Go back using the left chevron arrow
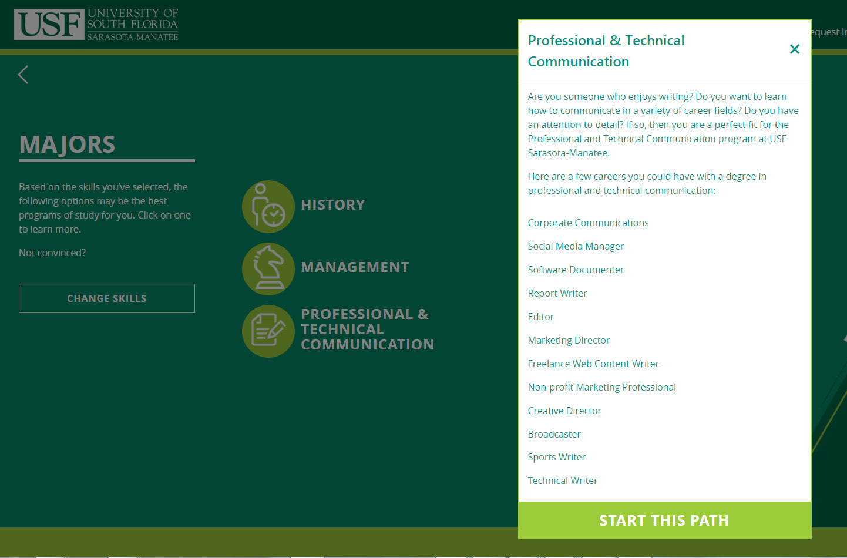The width and height of the screenshot is (847, 558). 23,75
